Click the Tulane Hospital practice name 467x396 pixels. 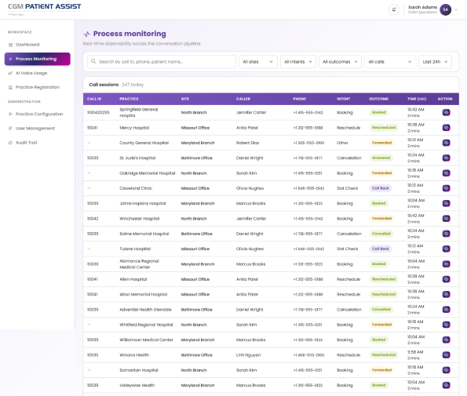click(x=135, y=249)
